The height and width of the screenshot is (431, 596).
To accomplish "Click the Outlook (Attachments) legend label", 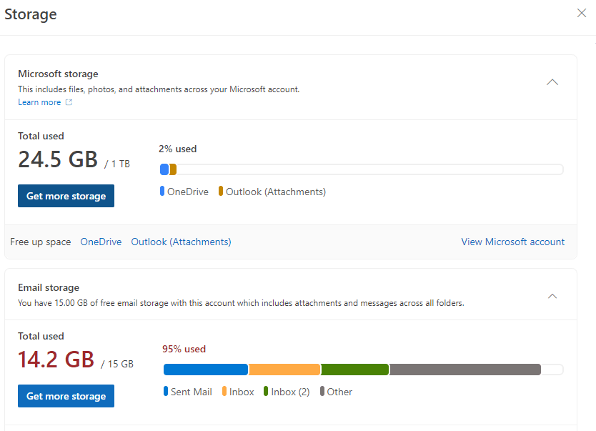I will coord(276,192).
